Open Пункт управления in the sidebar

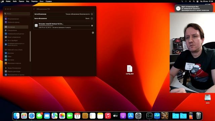click(13, 37)
